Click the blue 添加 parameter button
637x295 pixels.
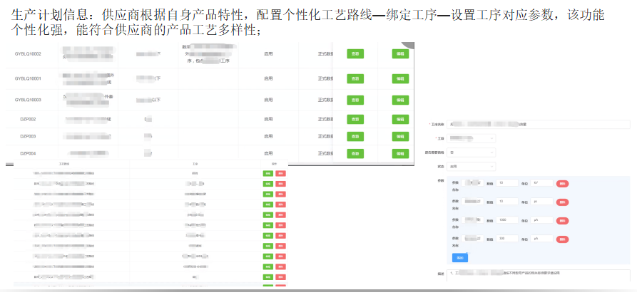(459, 257)
